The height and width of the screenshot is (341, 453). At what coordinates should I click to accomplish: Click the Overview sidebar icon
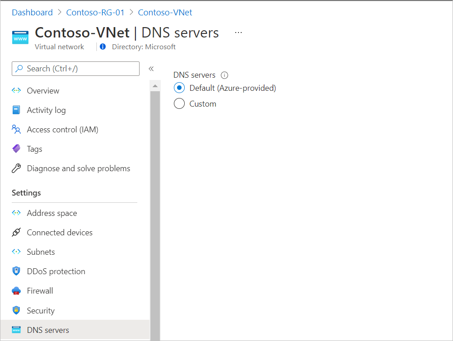pos(16,90)
